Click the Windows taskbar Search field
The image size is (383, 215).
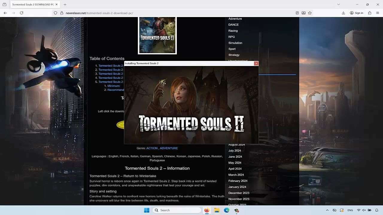177,210
